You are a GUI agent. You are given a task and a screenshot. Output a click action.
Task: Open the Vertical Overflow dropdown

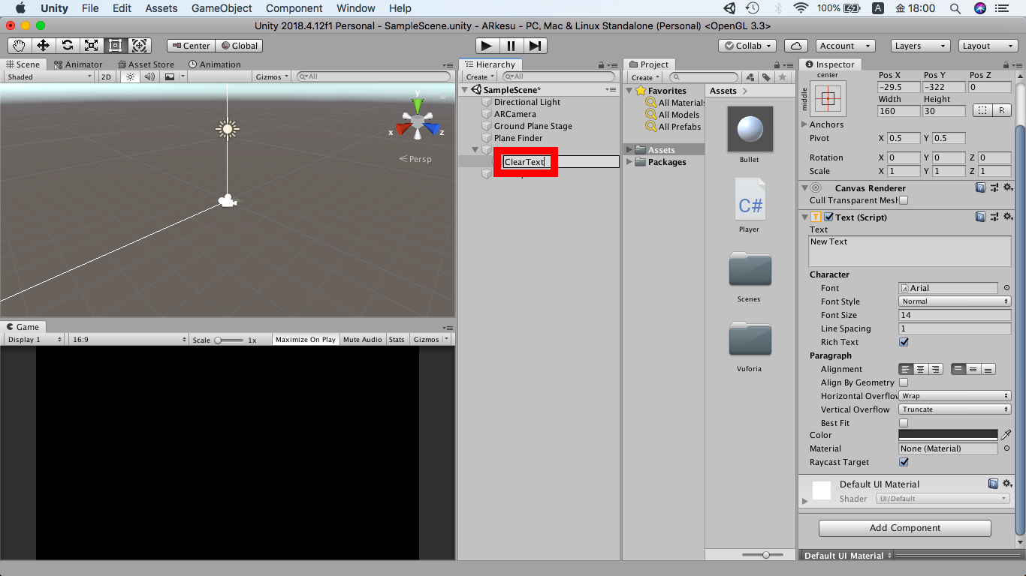pyautogui.click(x=955, y=409)
